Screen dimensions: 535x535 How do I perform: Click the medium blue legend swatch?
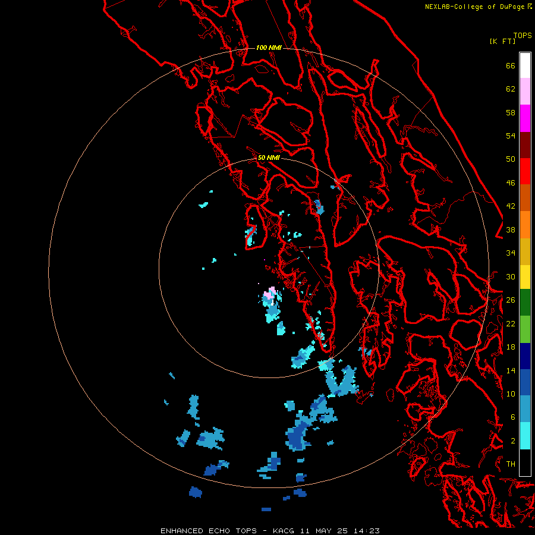pos(525,382)
